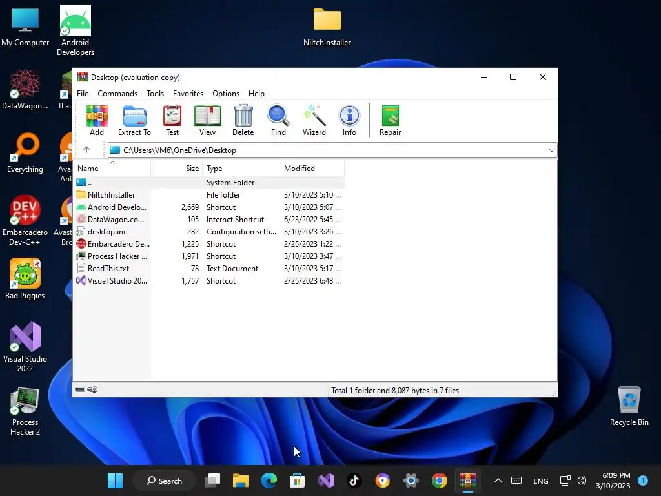Open the Options menu
The height and width of the screenshot is (496, 661).
(226, 93)
